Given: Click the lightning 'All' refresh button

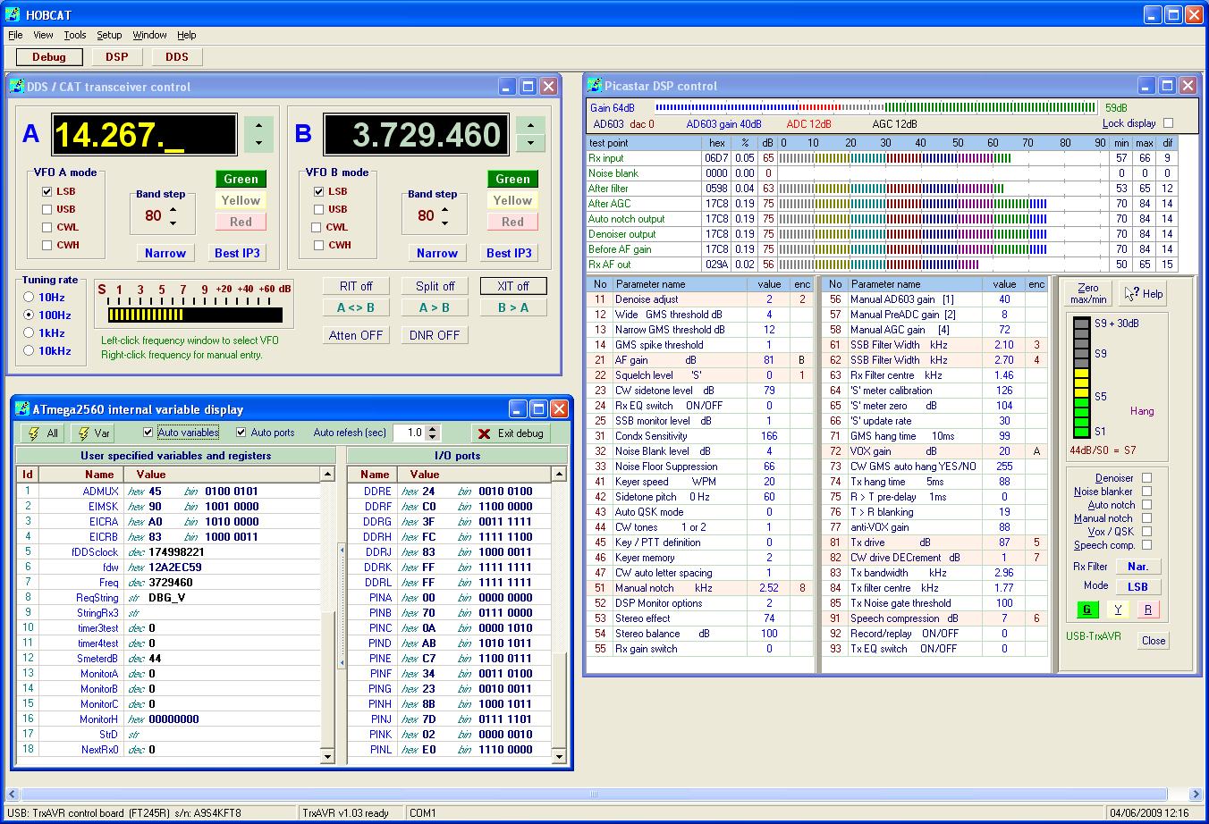Looking at the screenshot, I should tap(43, 433).
